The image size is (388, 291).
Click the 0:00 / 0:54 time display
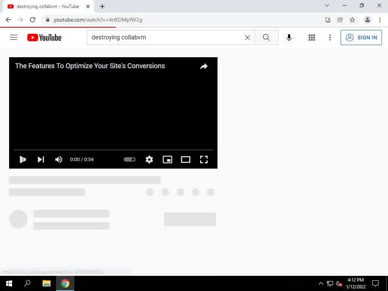(82, 160)
